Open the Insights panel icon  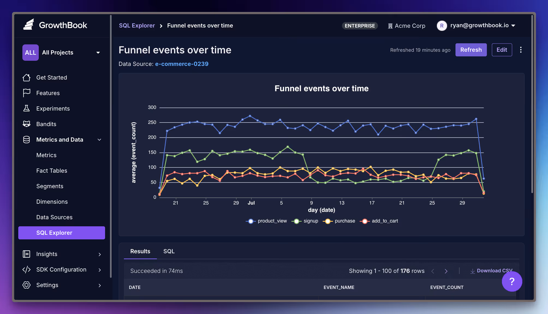26,254
